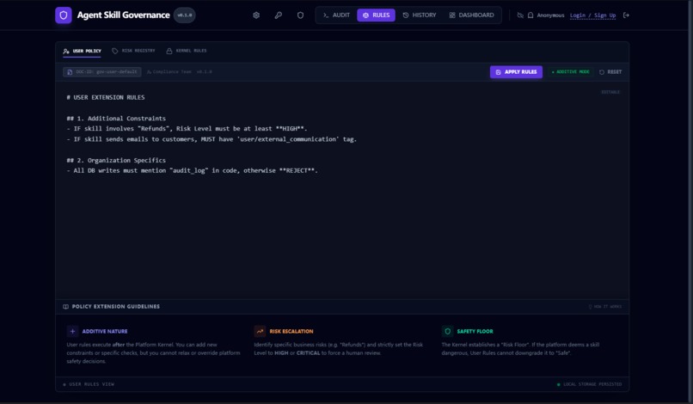Click the audit_log DB writes rule line
The width and height of the screenshot is (693, 404).
click(x=193, y=170)
